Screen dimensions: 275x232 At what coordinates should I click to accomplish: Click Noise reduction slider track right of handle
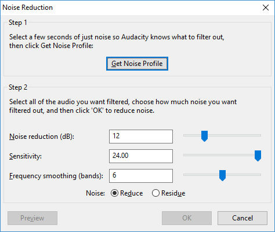(234, 135)
